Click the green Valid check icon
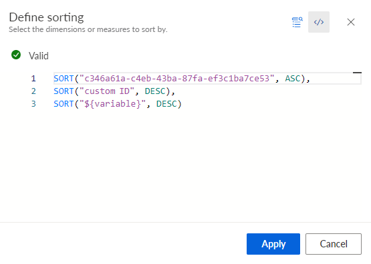371x264 pixels. point(16,55)
